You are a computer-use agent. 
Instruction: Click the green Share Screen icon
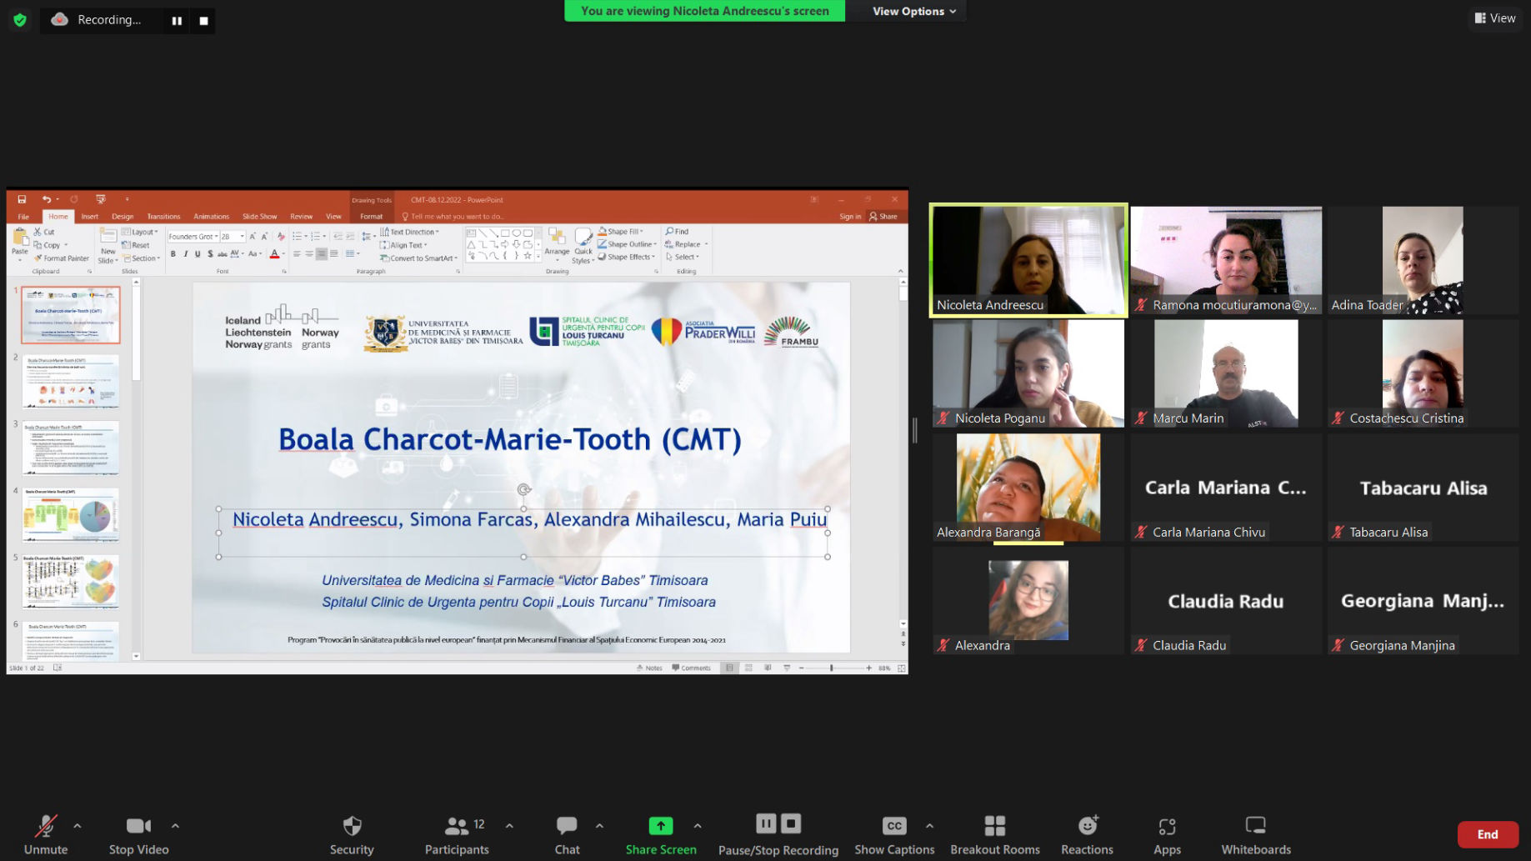click(660, 826)
